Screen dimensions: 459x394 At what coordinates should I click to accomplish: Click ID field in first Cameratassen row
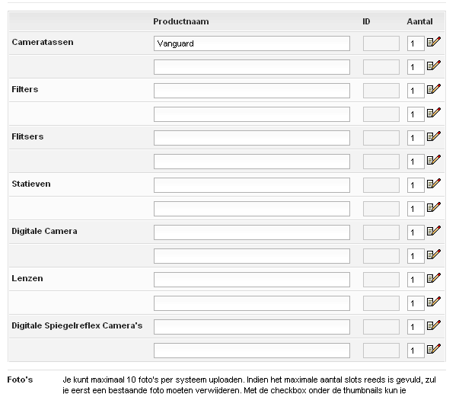381,43
